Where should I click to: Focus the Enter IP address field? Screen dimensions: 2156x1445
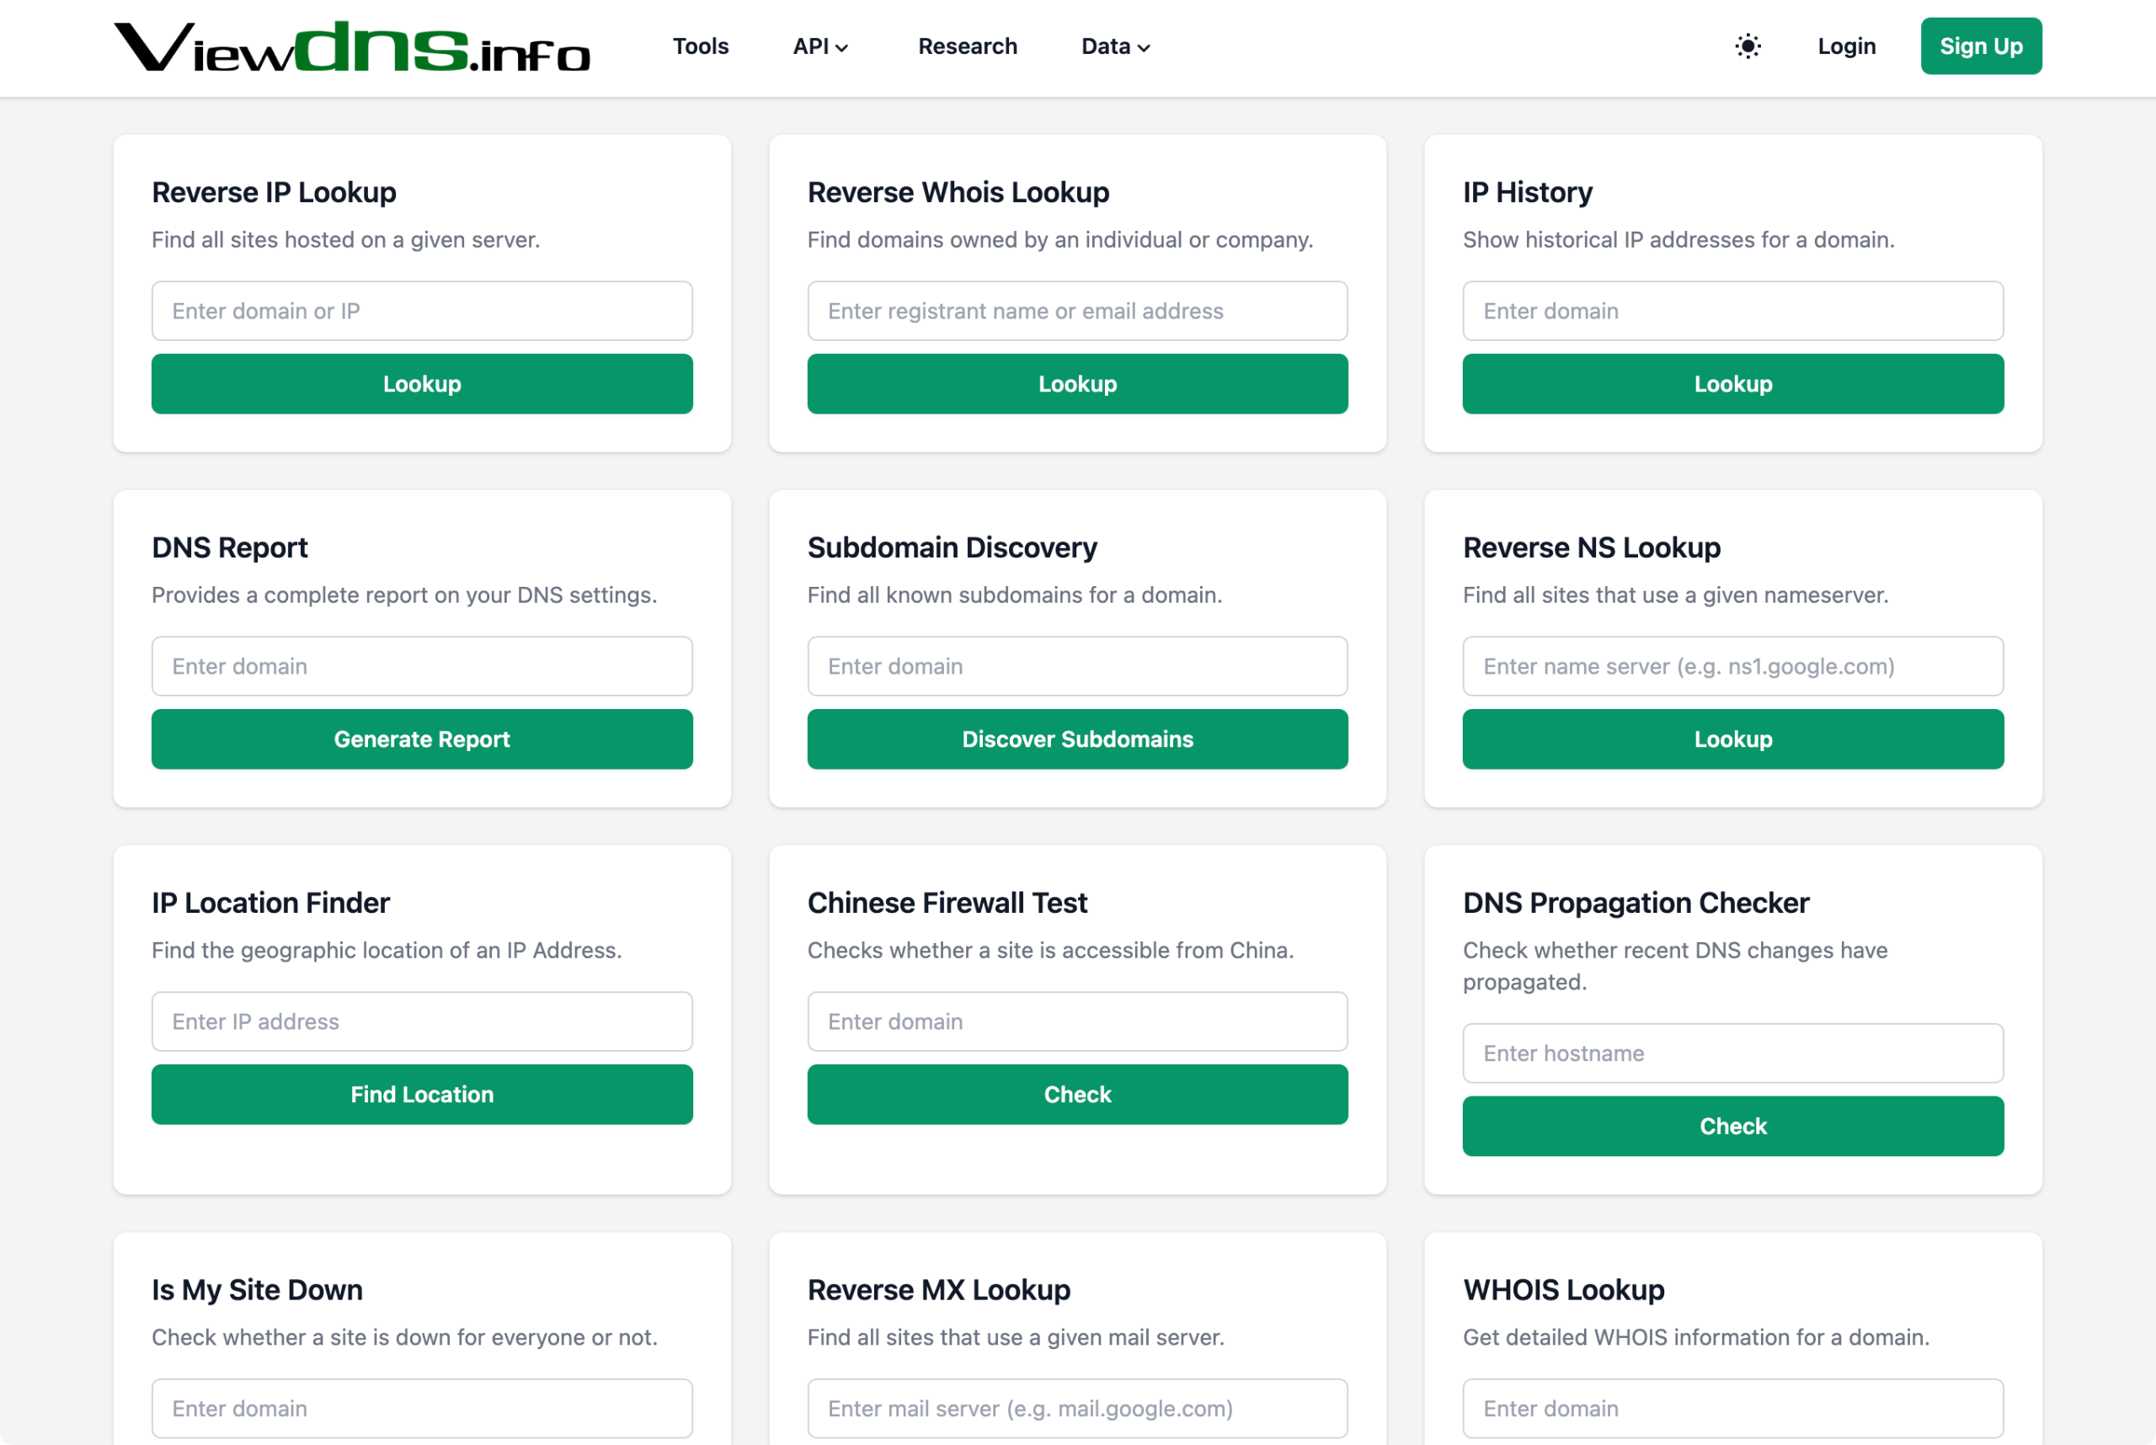[x=422, y=1021]
